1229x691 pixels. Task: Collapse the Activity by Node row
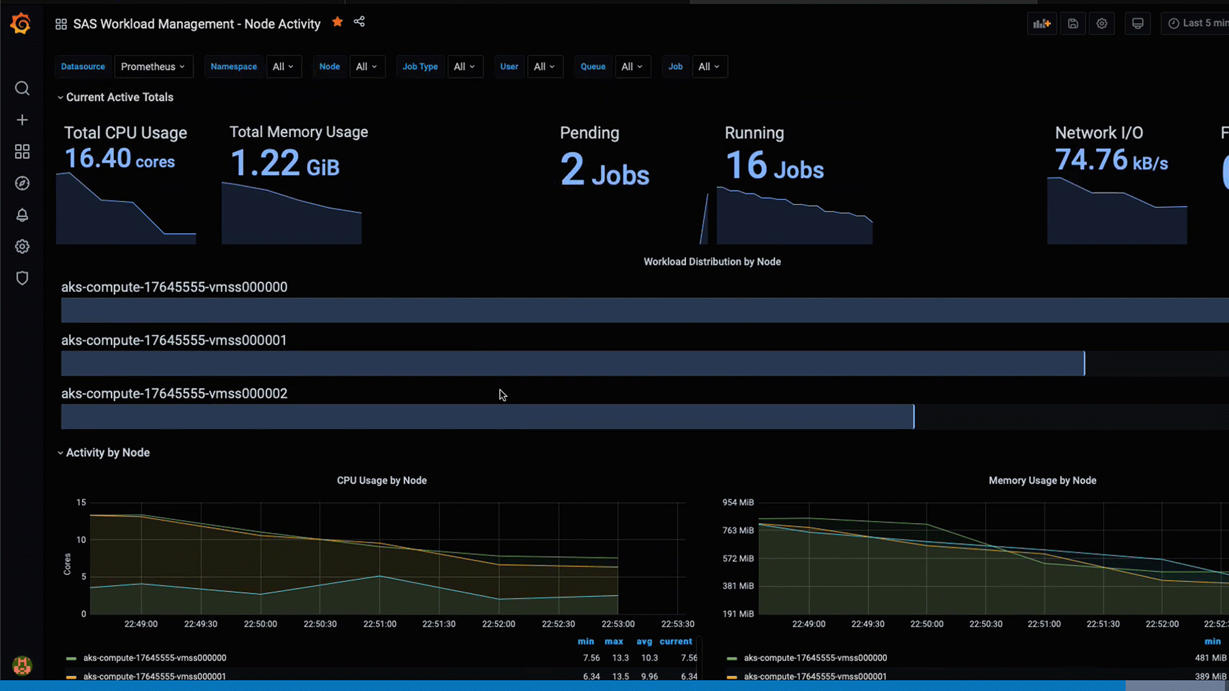(x=104, y=452)
